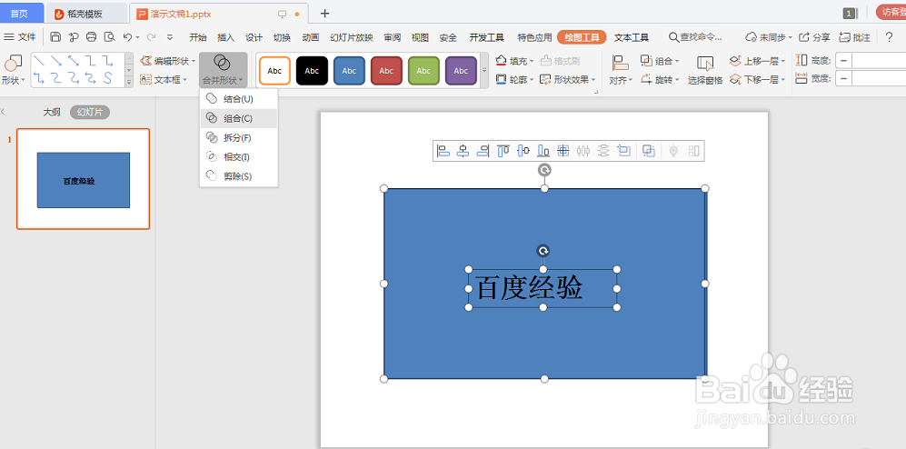Switch to the 开始 ribbon tab
This screenshot has height=449, width=906.
tap(197, 37)
